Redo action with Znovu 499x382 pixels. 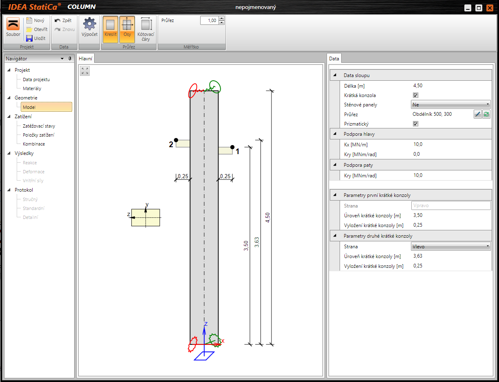point(64,29)
